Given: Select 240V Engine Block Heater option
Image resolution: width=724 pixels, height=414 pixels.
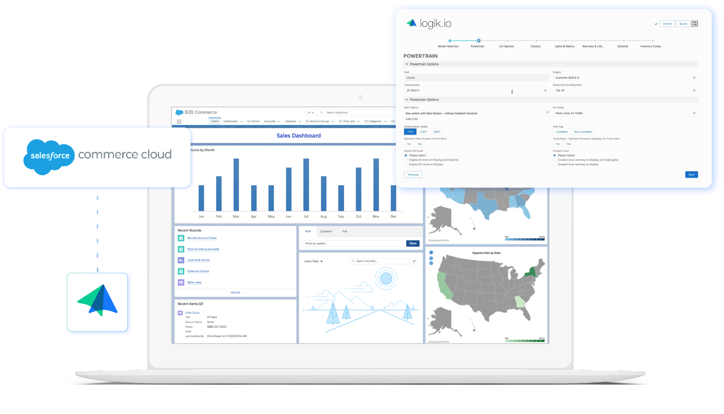Looking at the screenshot, I should (436, 132).
